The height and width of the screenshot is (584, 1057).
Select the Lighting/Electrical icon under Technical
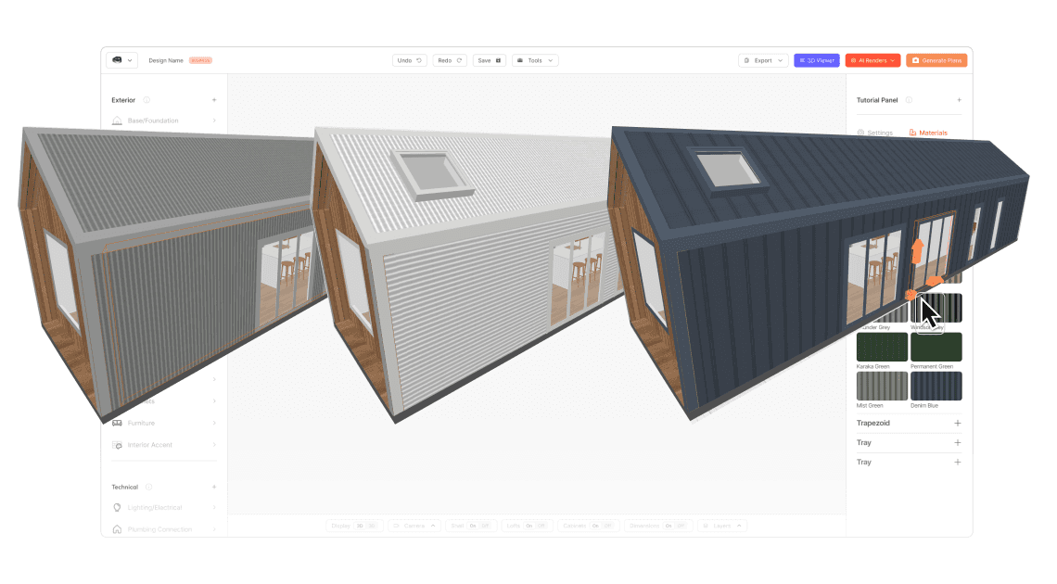(117, 507)
